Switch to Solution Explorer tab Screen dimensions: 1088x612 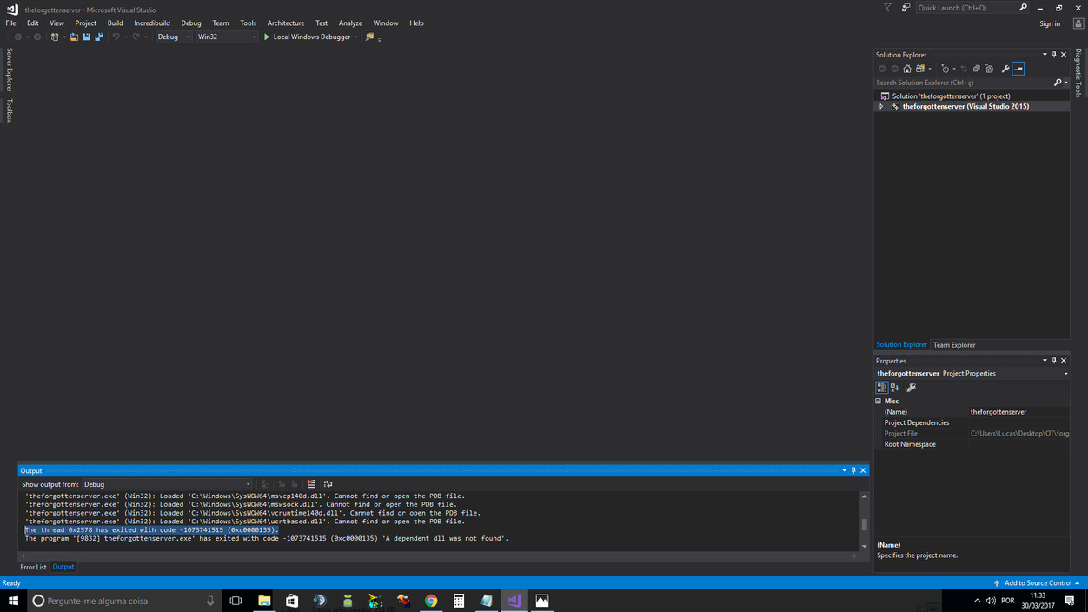[x=901, y=345]
